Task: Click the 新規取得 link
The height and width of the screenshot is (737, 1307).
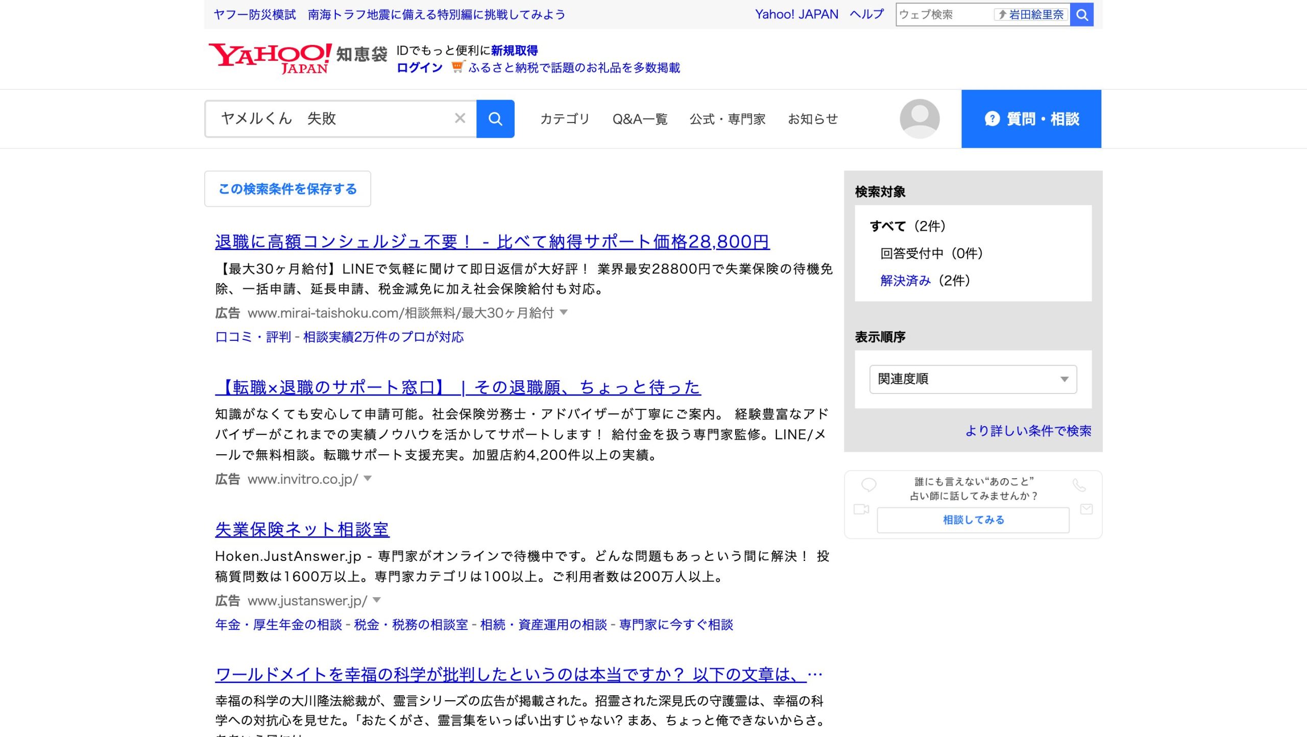Action: [x=514, y=51]
